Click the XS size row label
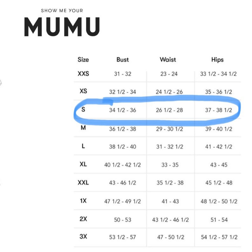The height and width of the screenshot is (252, 252). [x=83, y=91]
